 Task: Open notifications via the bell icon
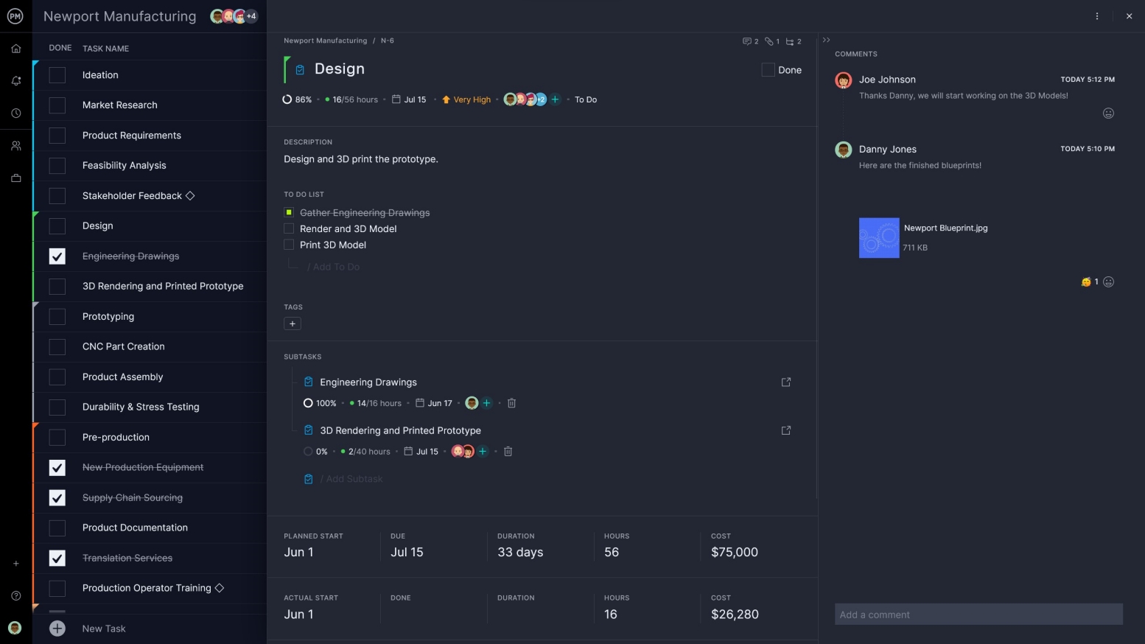(x=15, y=80)
